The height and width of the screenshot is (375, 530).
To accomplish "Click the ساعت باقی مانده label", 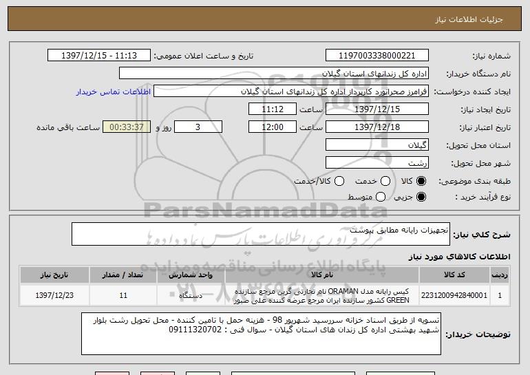I will [x=68, y=127].
